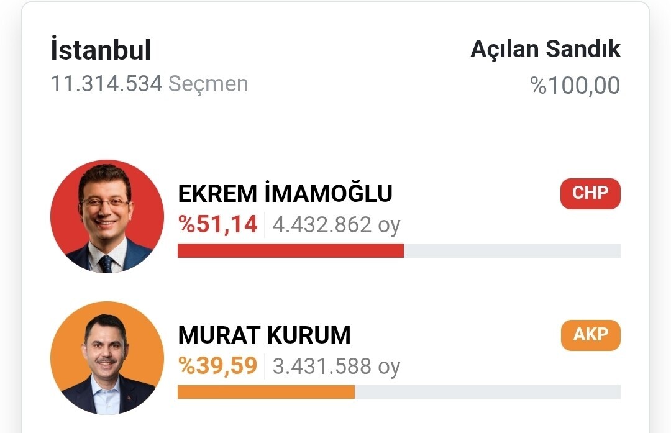Click the divider line beside %51,14
671x433 pixels.
click(265, 224)
